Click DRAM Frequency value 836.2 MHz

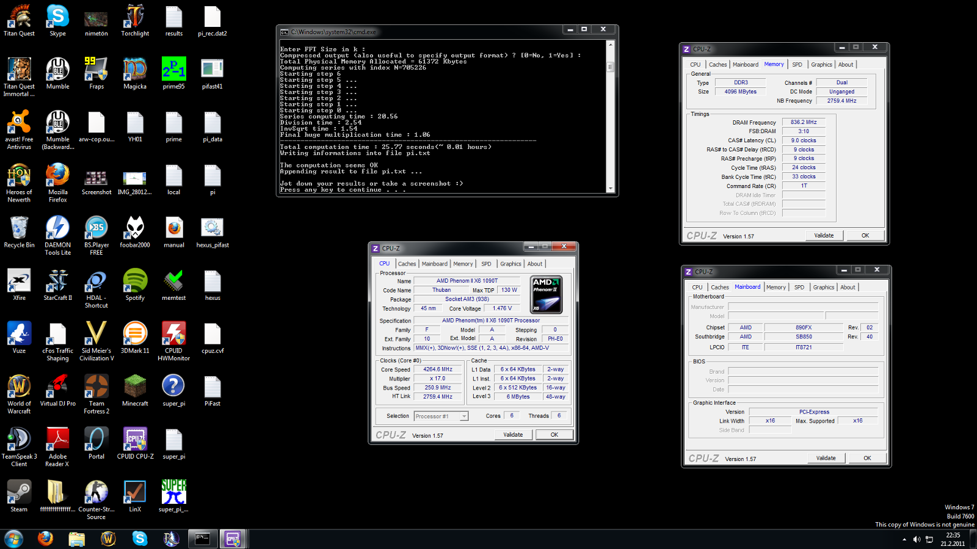tap(804, 122)
